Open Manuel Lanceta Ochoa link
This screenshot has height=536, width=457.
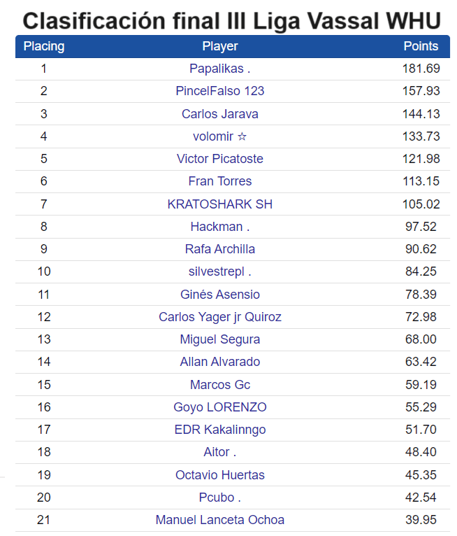click(220, 520)
